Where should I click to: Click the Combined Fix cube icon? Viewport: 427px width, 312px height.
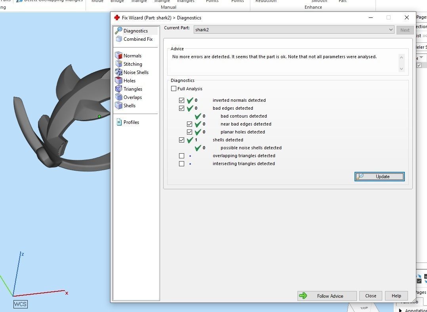coord(119,39)
